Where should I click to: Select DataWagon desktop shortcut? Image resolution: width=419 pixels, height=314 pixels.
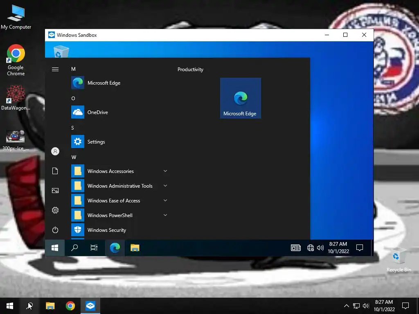(16, 98)
